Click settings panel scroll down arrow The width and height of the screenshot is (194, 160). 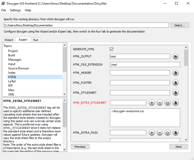click(x=186, y=140)
